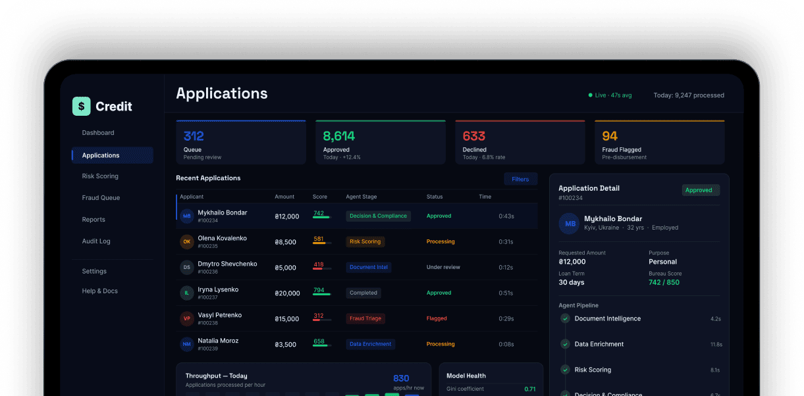
Task: Click the NM avatar for Natalia Moroz
Action: (x=187, y=344)
